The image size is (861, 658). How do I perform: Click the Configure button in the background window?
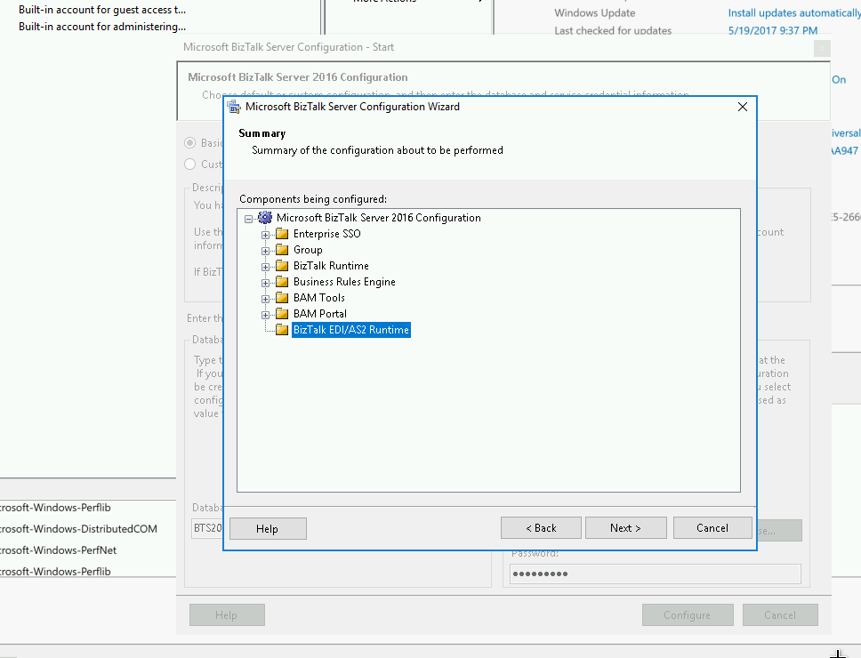[x=688, y=614]
